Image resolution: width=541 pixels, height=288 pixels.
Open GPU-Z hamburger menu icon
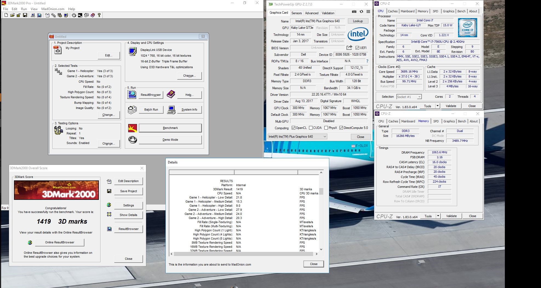click(x=368, y=11)
